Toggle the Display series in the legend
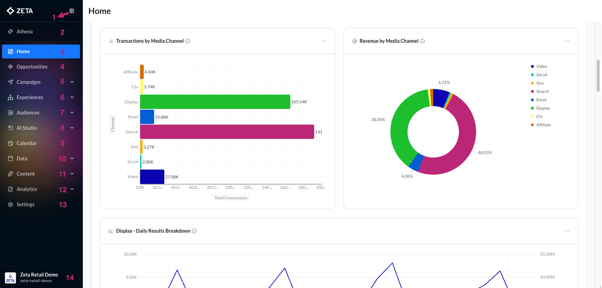 point(542,108)
